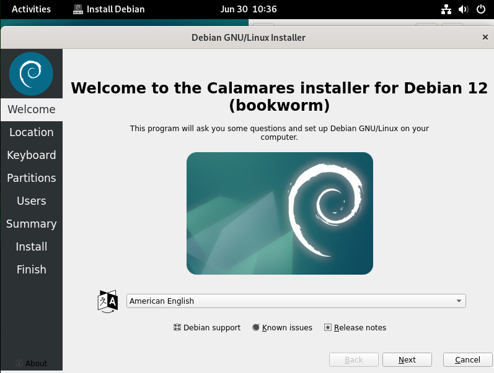Image resolution: width=494 pixels, height=373 pixels.
Task: Click the 'Welcome to the Calamares installer' heading
Action: pos(280,96)
